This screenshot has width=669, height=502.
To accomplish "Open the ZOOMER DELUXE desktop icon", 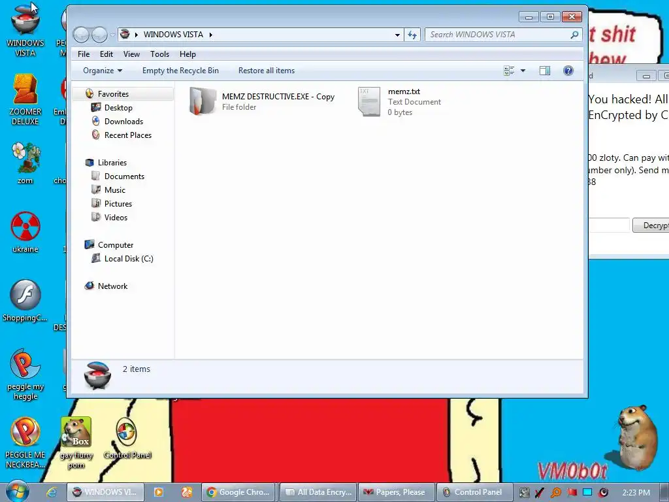I will 25,99.
